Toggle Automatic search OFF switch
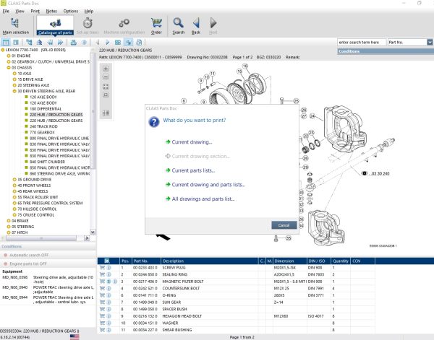Screen dimensions: 434x340 click(29, 256)
